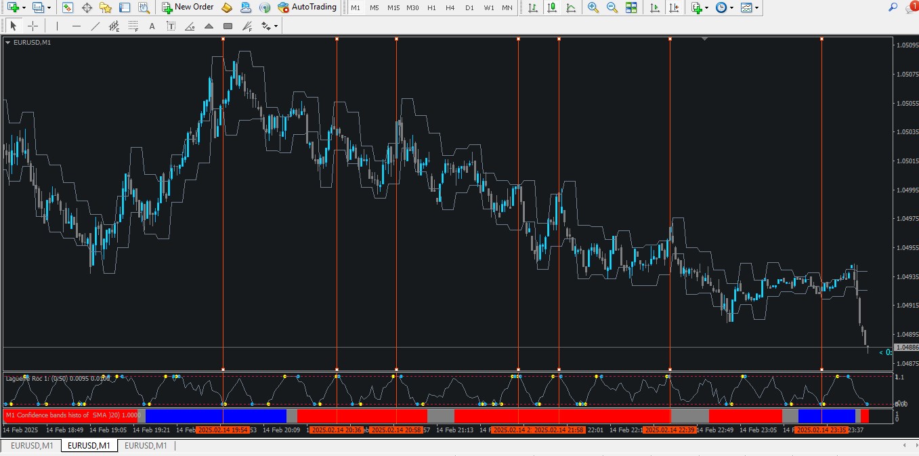Image resolution: width=919 pixels, height=456 pixels.
Task: Open the Navigator folder-star icon
Action: click(106, 7)
